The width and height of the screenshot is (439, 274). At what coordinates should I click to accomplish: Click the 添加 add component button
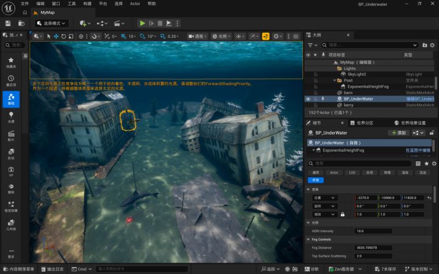pyautogui.click(x=399, y=133)
